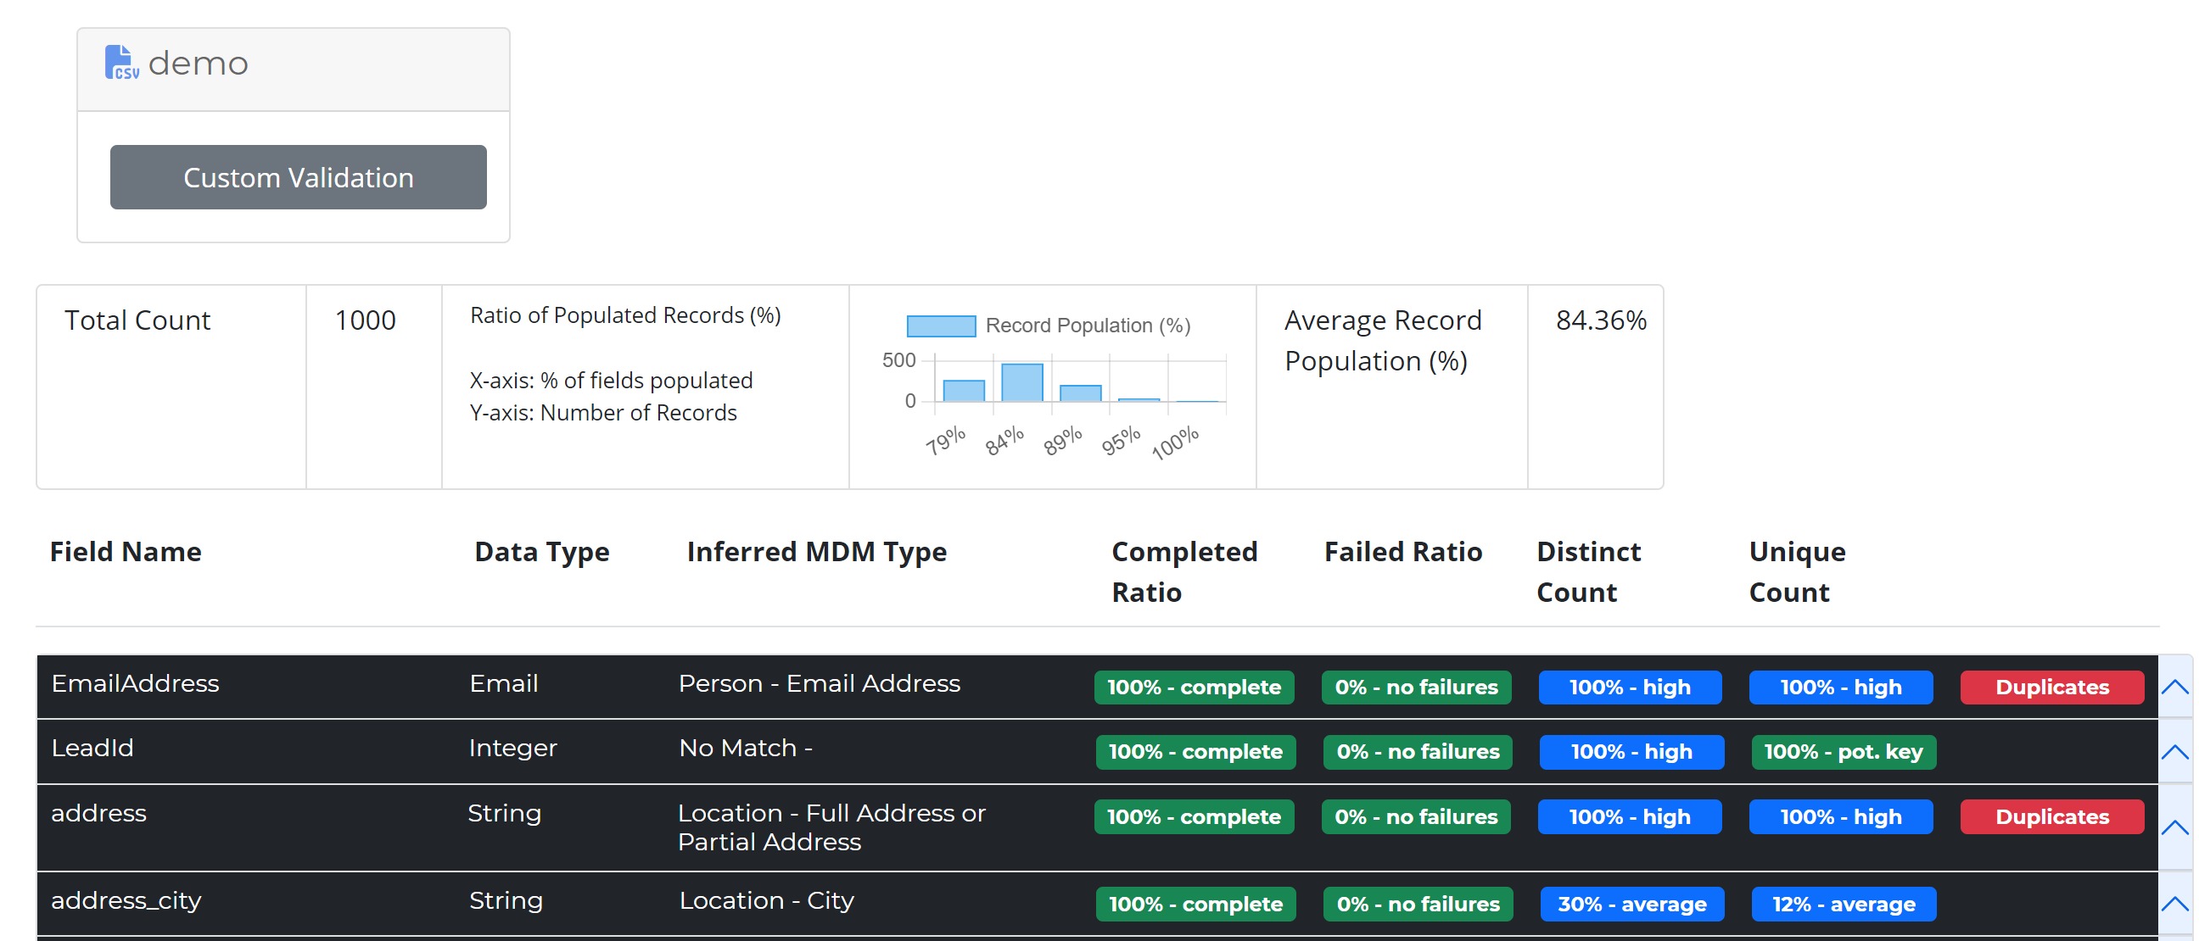2199x941 pixels.
Task: Click the Custom Validation button
Action: 298,177
